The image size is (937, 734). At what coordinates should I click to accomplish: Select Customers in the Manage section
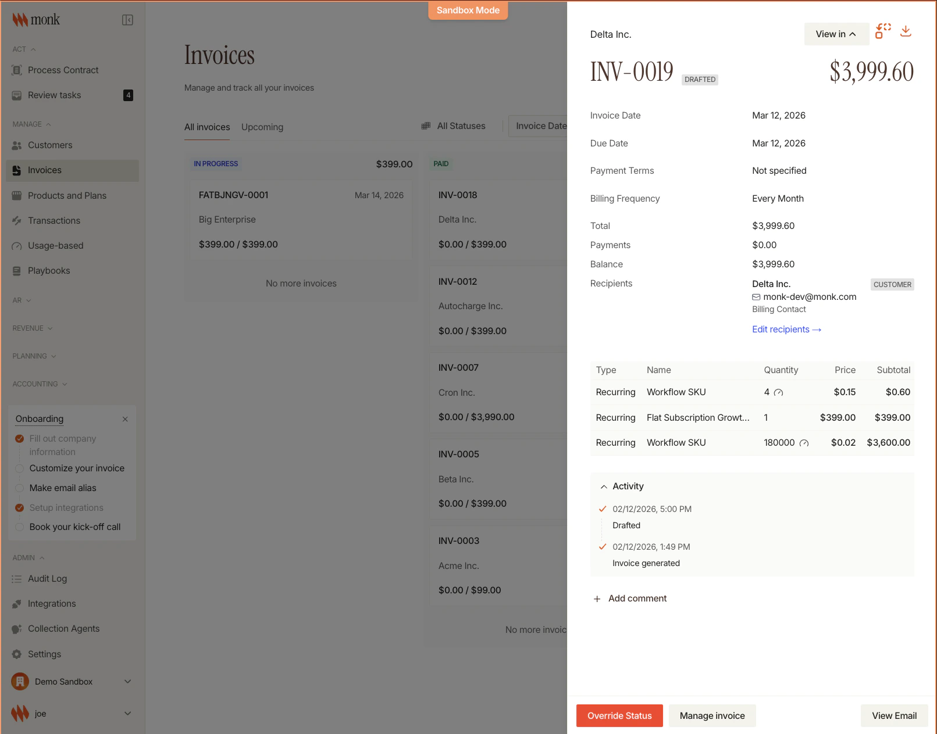(x=50, y=145)
